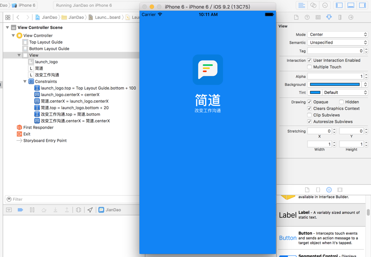Collapse the Constraints group
Screen dimensions: 371x257
(x=25, y=81)
